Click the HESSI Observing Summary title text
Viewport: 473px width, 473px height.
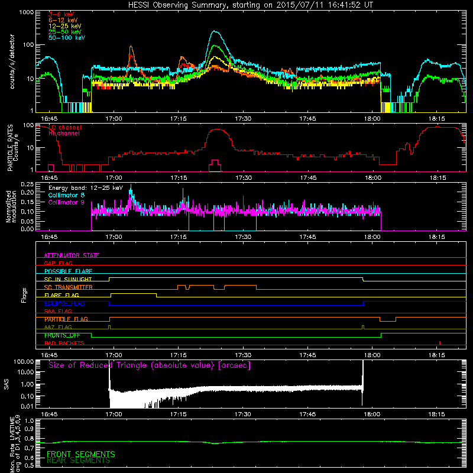(251, 5)
